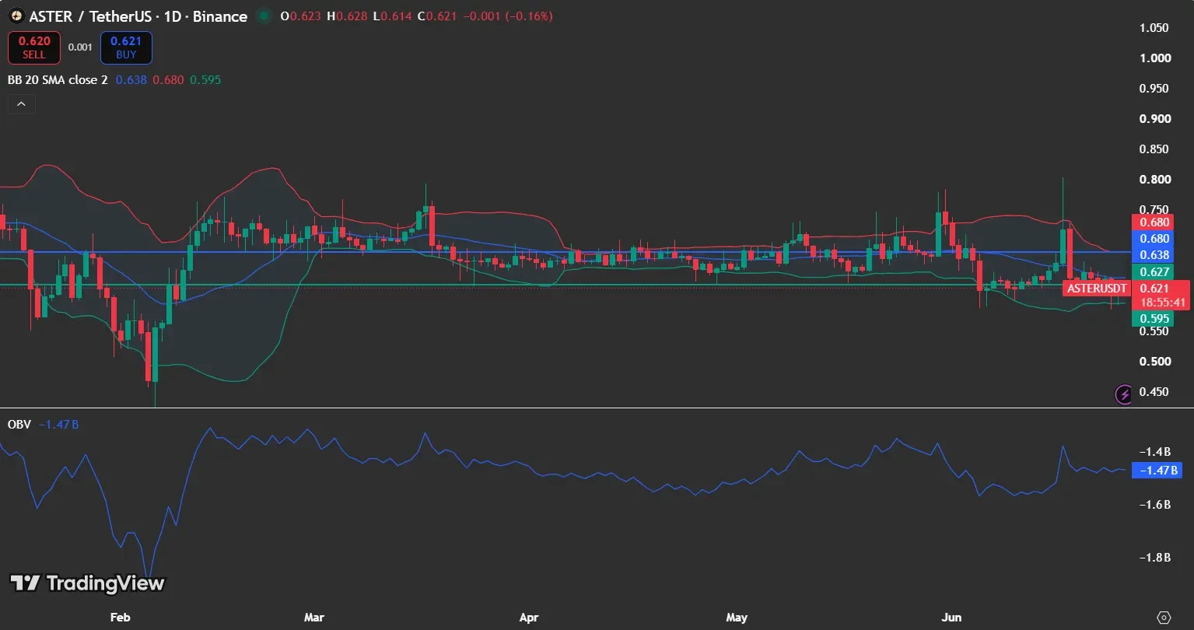1194x630 pixels.
Task: Click the OBV value -1.47 B in legend
Action: (x=61, y=424)
